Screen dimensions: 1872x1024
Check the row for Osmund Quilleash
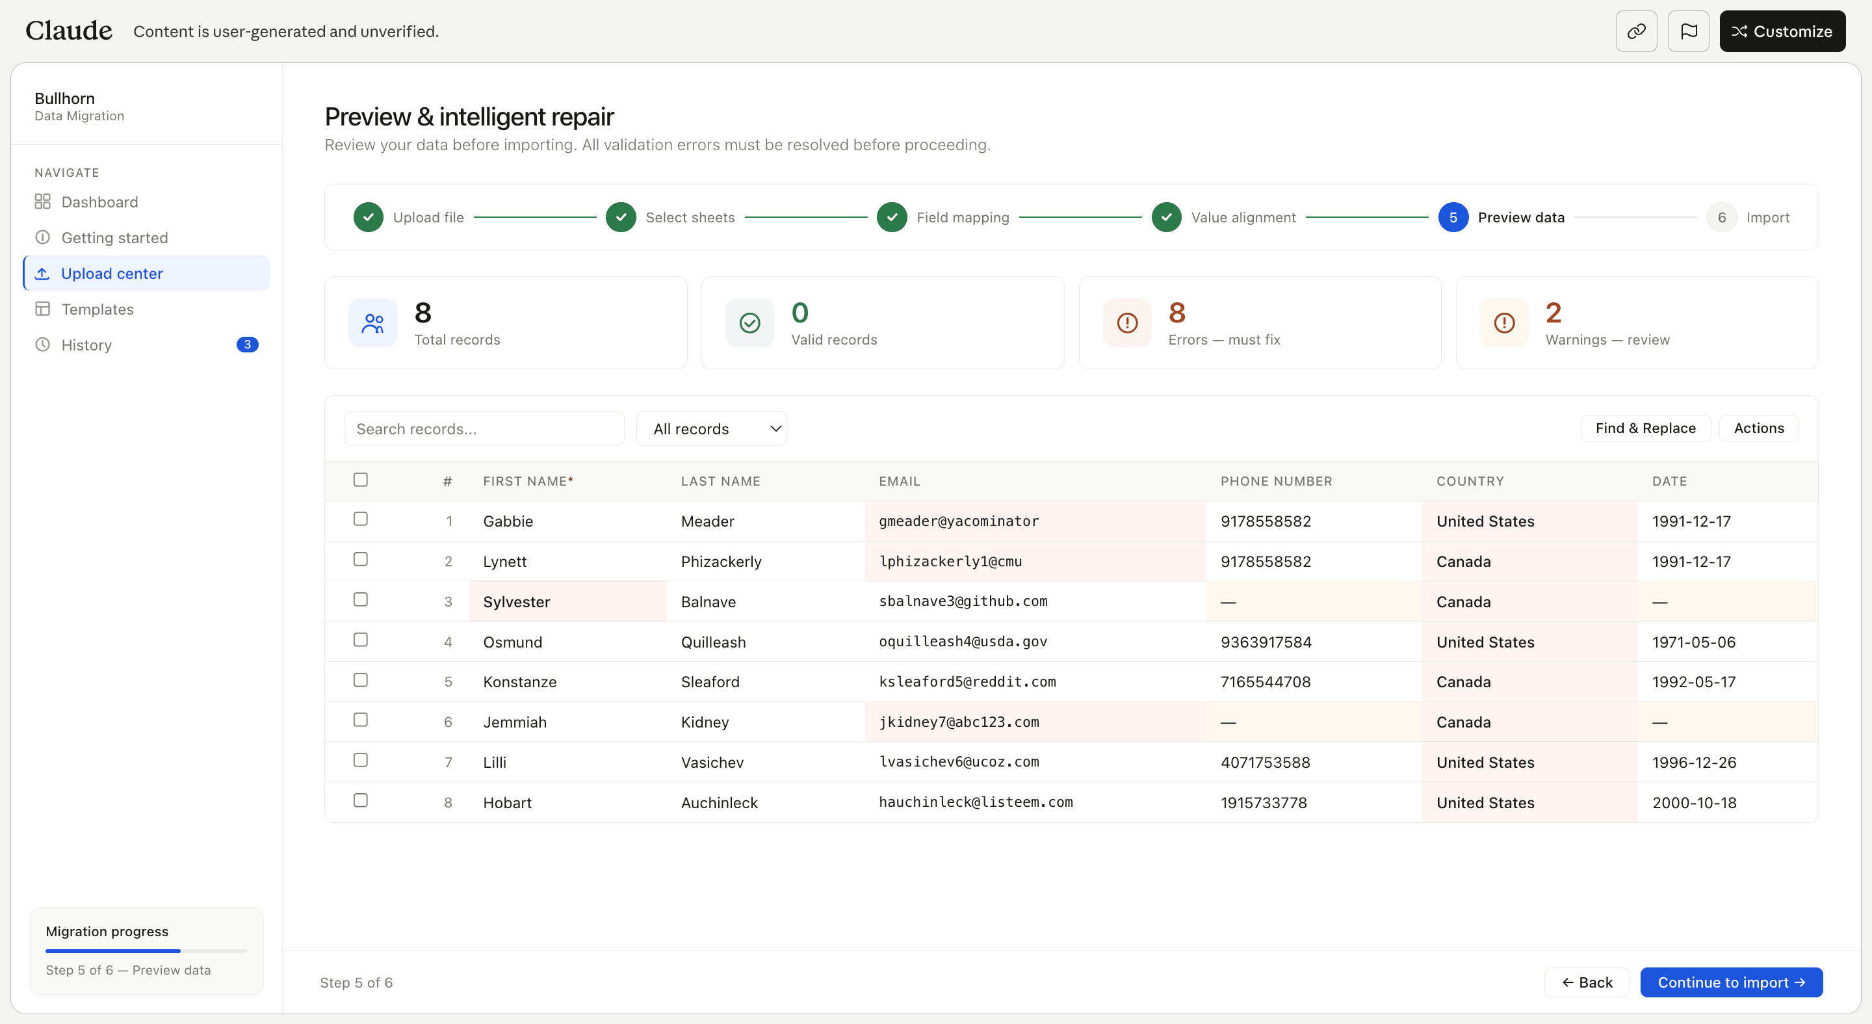pyautogui.click(x=361, y=640)
